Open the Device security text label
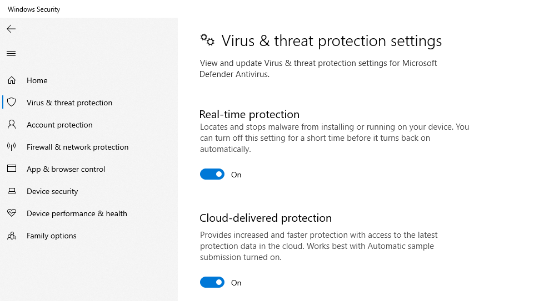This screenshot has height=301, width=554. tap(52, 191)
